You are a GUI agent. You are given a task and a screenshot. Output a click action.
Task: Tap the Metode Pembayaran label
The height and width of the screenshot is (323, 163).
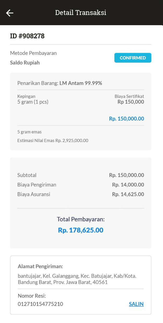[33, 53]
